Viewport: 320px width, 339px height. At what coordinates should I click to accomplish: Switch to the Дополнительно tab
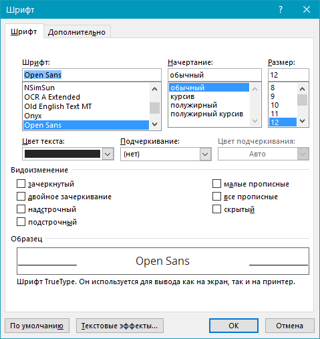pos(77,32)
